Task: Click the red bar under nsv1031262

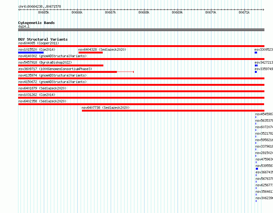Action: coord(141,98)
